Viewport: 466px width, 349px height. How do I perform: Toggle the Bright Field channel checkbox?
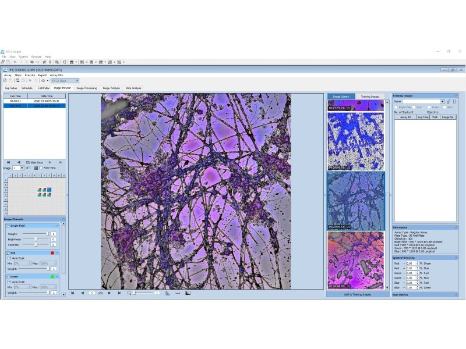coord(8,226)
